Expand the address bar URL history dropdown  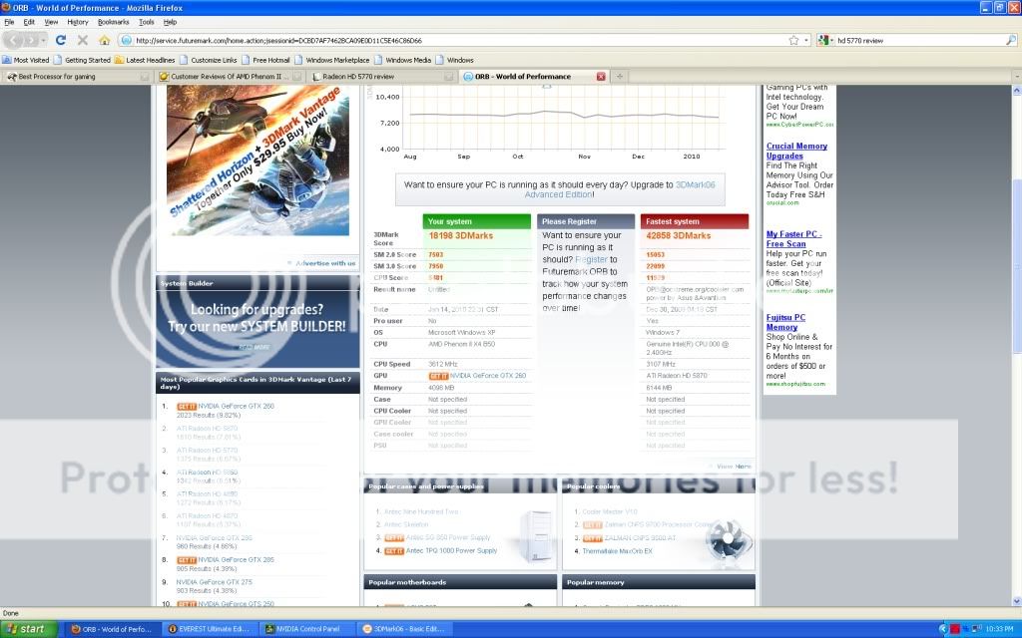(806, 40)
